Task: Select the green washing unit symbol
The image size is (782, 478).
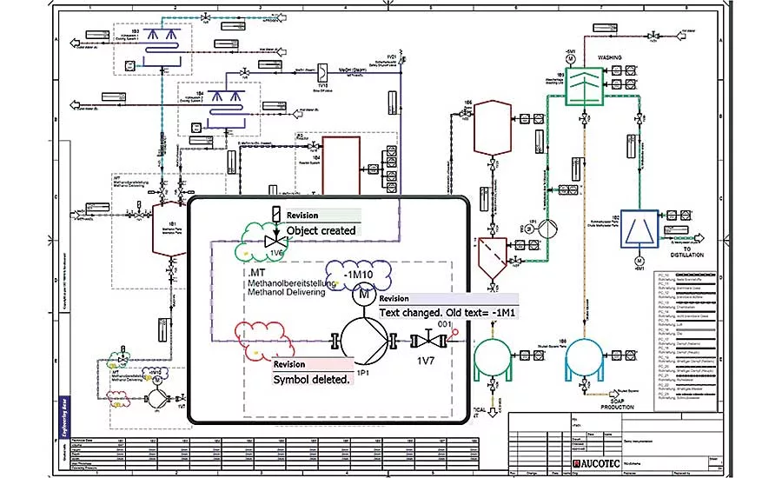Action: pos(585,86)
